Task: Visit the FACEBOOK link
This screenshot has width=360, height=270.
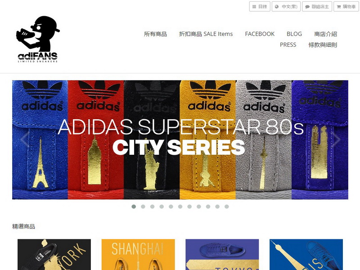Action: (260, 34)
